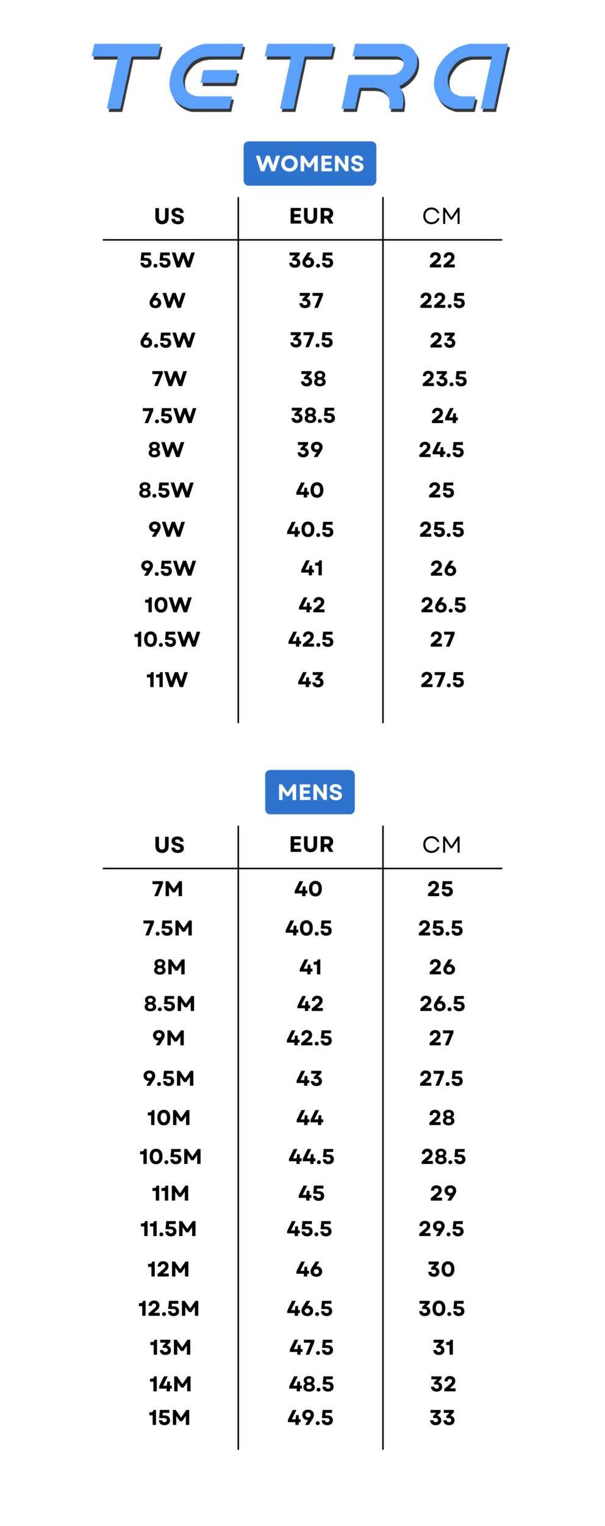
Task: Click the 33 centimeter value
Action: 442,1417
